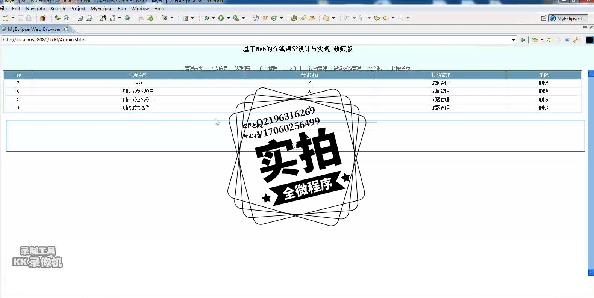Expand the External Tools dropdown arrow
Viewport: 594px width, 298px height.
[243, 18]
